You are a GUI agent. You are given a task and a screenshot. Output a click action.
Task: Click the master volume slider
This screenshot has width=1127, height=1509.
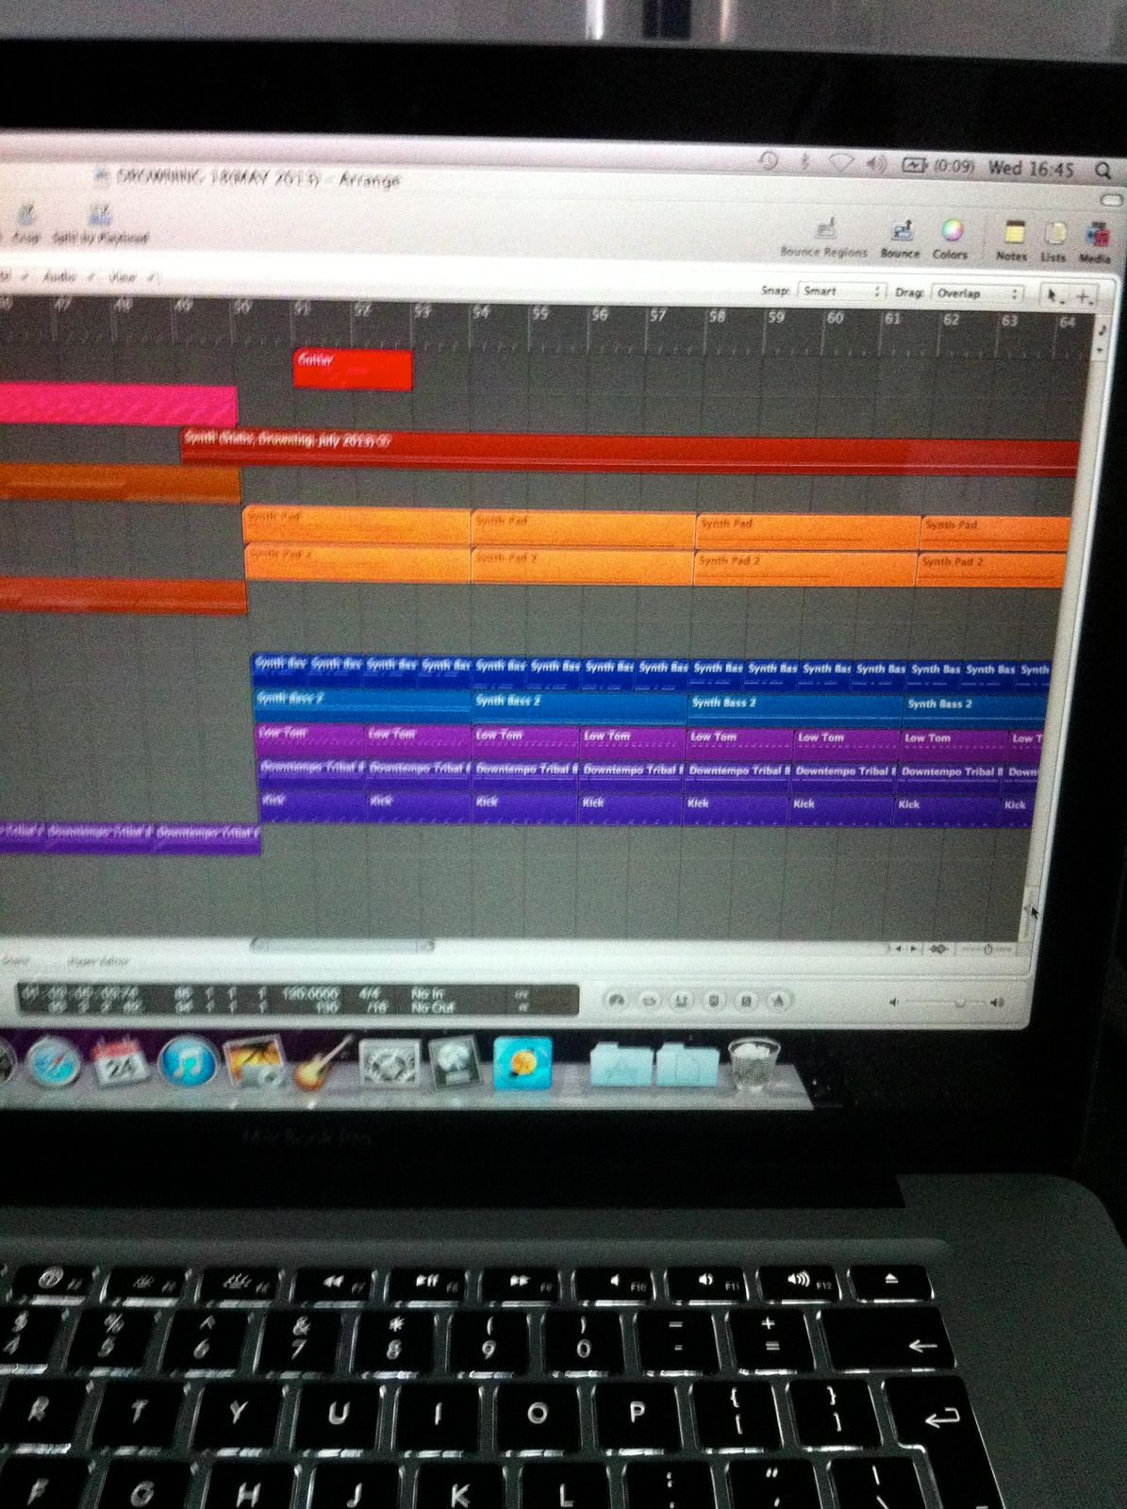945,1003
